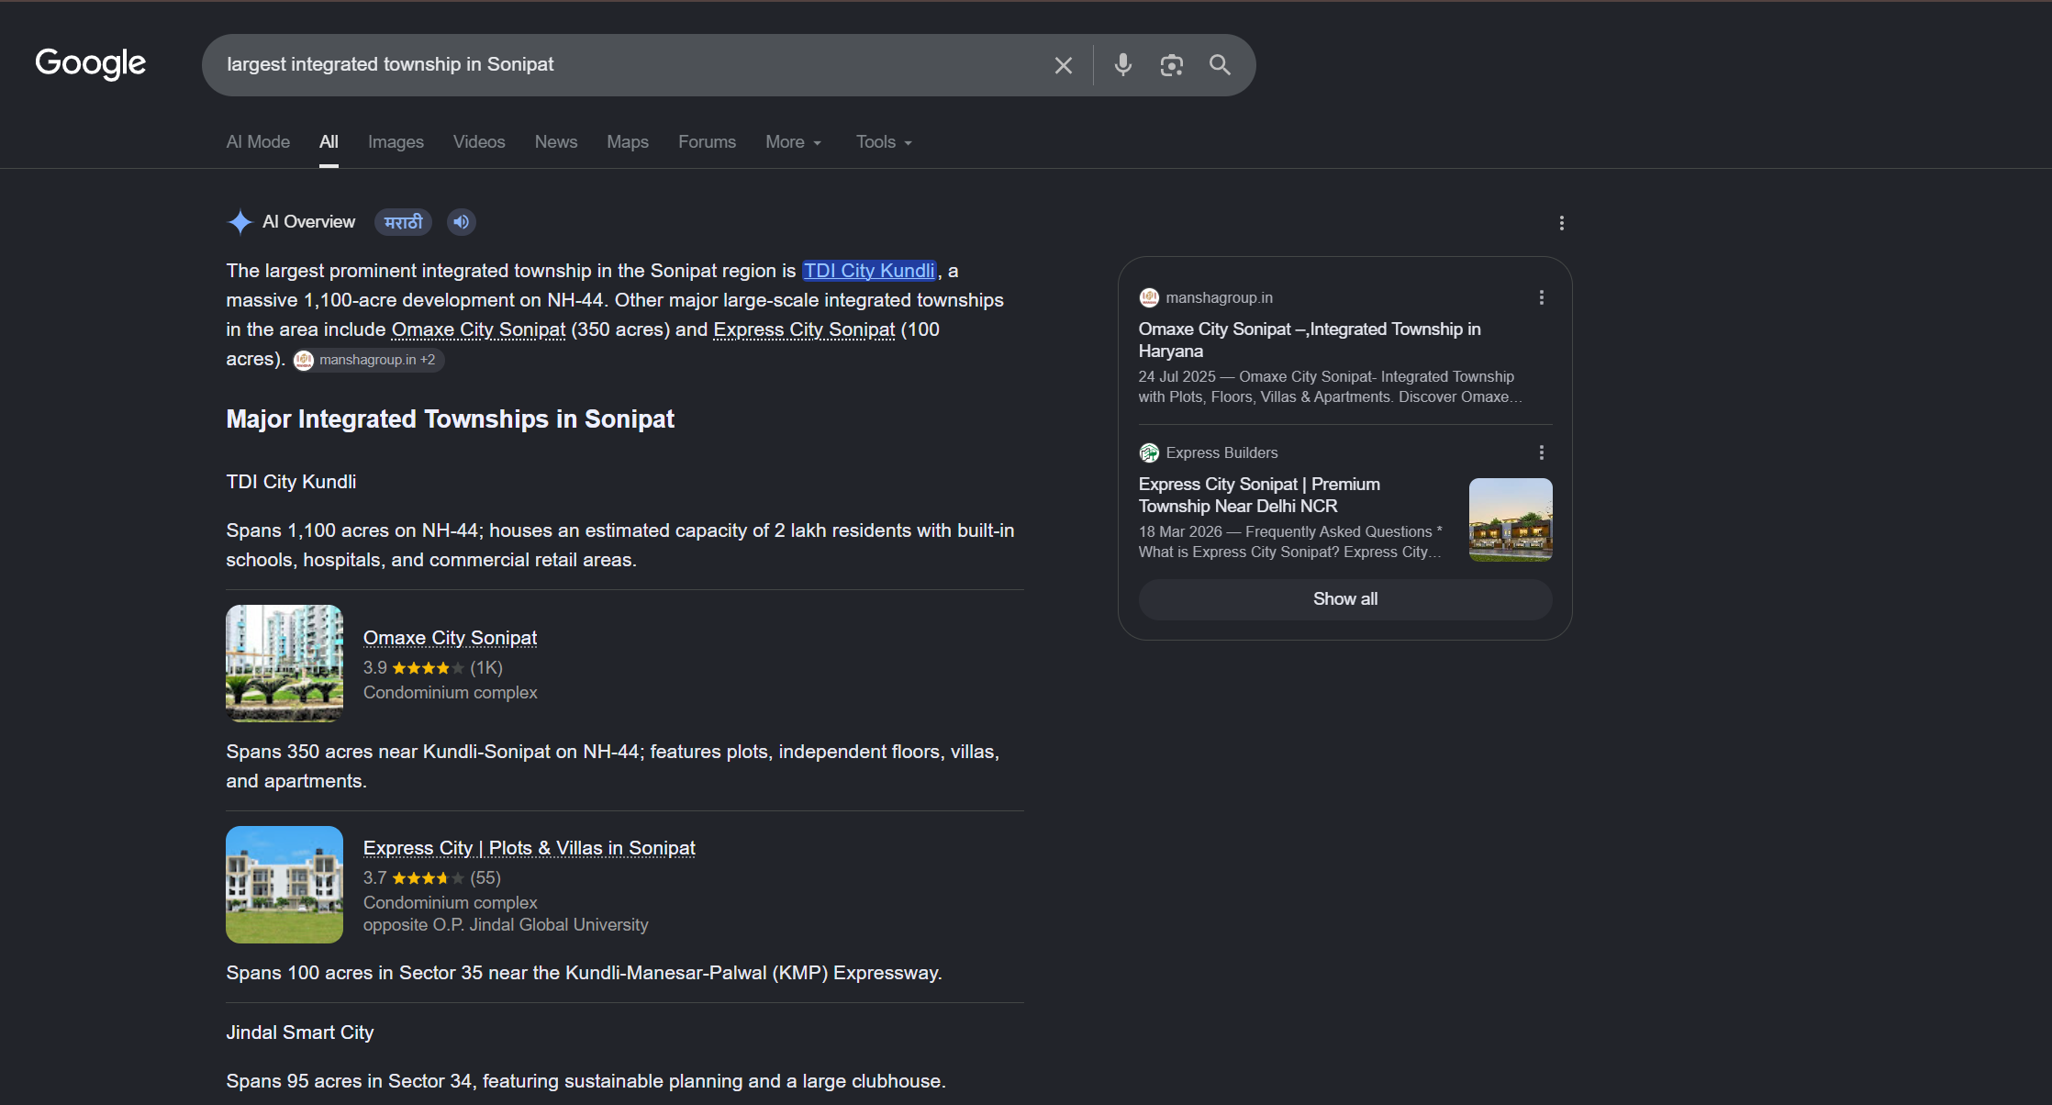Select the All results tab
The image size is (2052, 1105).
pyautogui.click(x=329, y=142)
